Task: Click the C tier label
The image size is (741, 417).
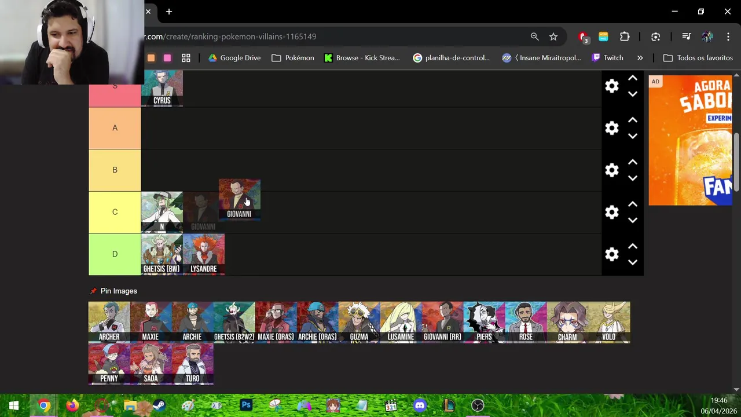Action: point(115,212)
